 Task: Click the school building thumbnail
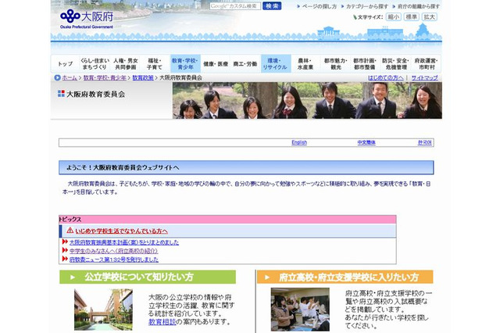[x=103, y=310]
